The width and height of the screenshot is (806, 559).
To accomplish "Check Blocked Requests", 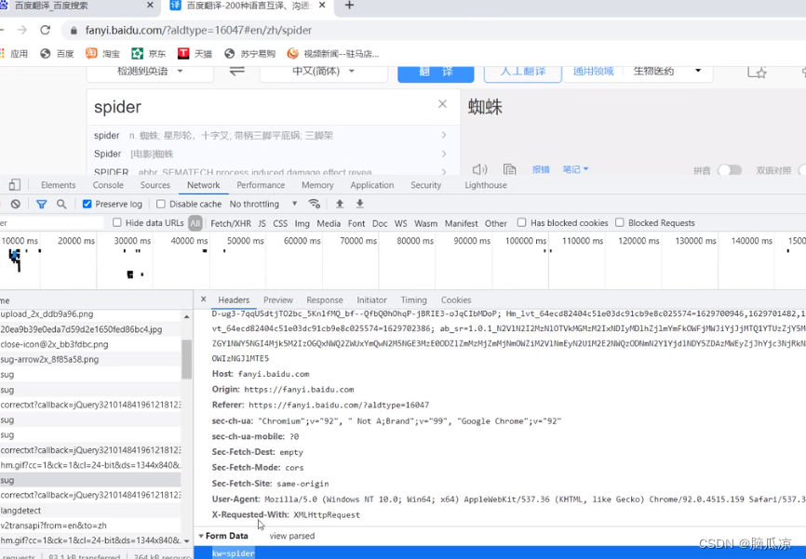I will click(x=620, y=222).
